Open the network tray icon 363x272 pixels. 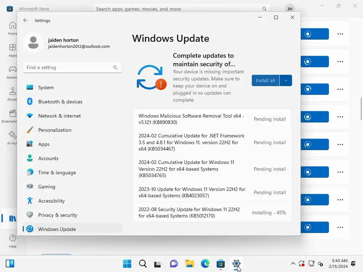(x=311, y=263)
